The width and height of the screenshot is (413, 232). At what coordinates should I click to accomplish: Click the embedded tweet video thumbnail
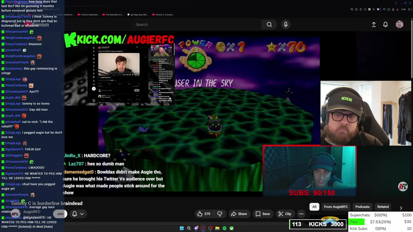click(x=119, y=64)
